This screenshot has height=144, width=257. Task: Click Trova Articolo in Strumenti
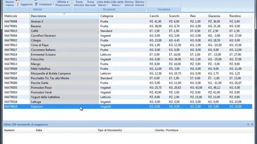pos(79,4)
